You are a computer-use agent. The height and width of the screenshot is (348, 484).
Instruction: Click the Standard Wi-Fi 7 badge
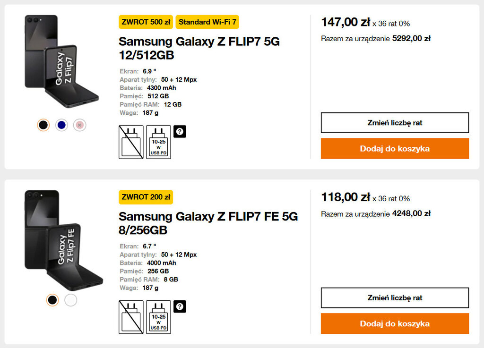point(207,22)
